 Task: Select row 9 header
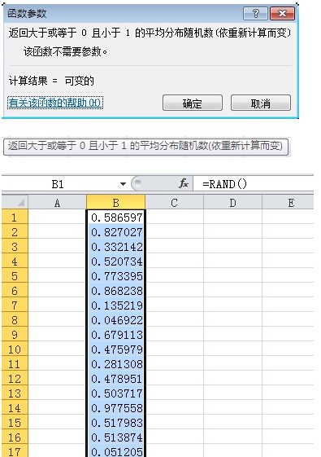[x=15, y=334]
